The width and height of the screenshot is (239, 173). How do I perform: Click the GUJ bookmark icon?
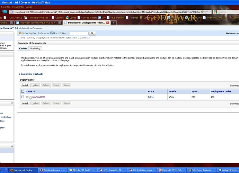[x=99, y=18]
